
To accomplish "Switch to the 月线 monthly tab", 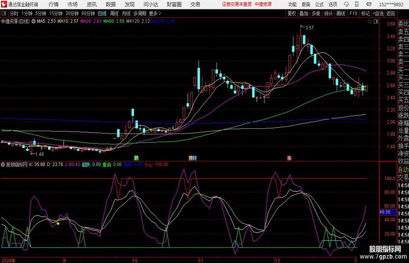I will (126, 13).
